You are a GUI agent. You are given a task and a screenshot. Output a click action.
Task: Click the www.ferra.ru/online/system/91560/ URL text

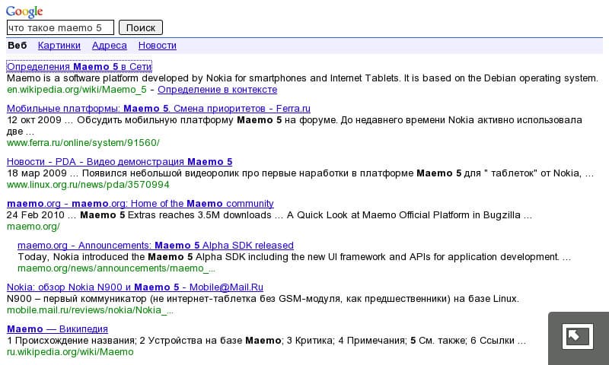pos(83,143)
